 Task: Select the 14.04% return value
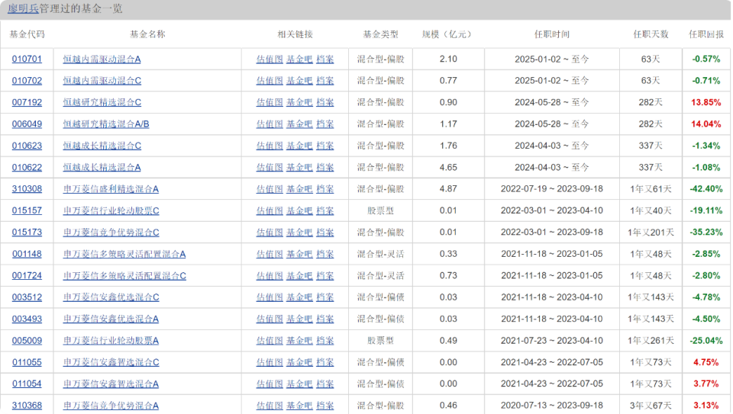[x=706, y=124]
